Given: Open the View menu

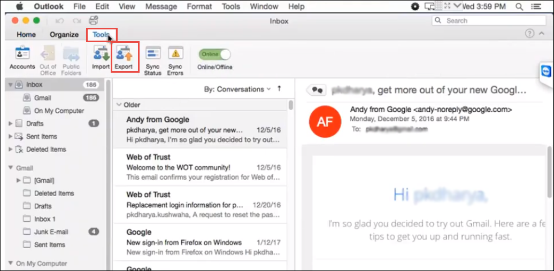Looking at the screenshot, I should (x=127, y=6).
